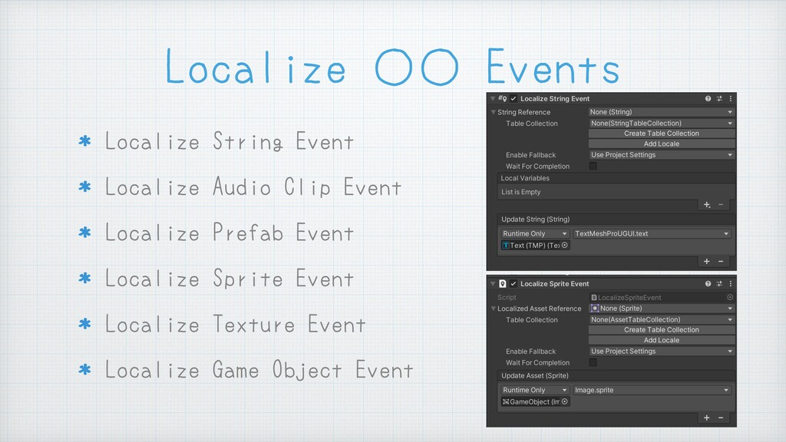Collapse the Localized Asset Reference foldout
The width and height of the screenshot is (786, 442).
tap(494, 308)
